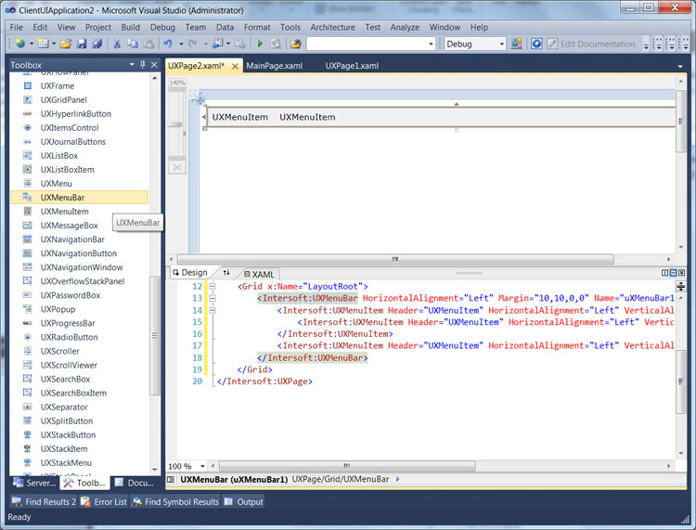Image resolution: width=696 pixels, height=530 pixels.
Task: Close the UXPage2.xaml tab
Action: (x=236, y=66)
